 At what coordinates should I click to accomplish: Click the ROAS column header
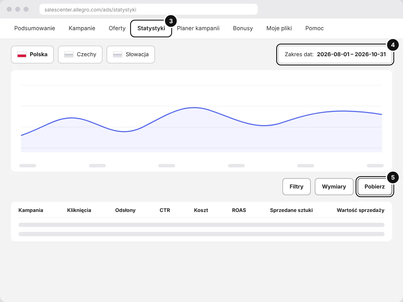(239, 210)
